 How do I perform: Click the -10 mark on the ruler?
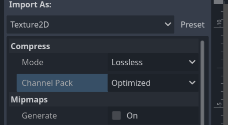[x=220, y=23]
